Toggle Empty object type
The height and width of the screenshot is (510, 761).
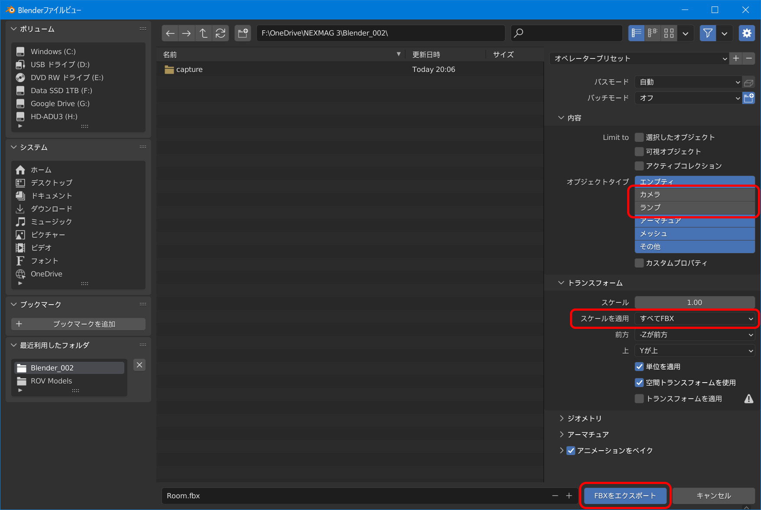coord(695,182)
